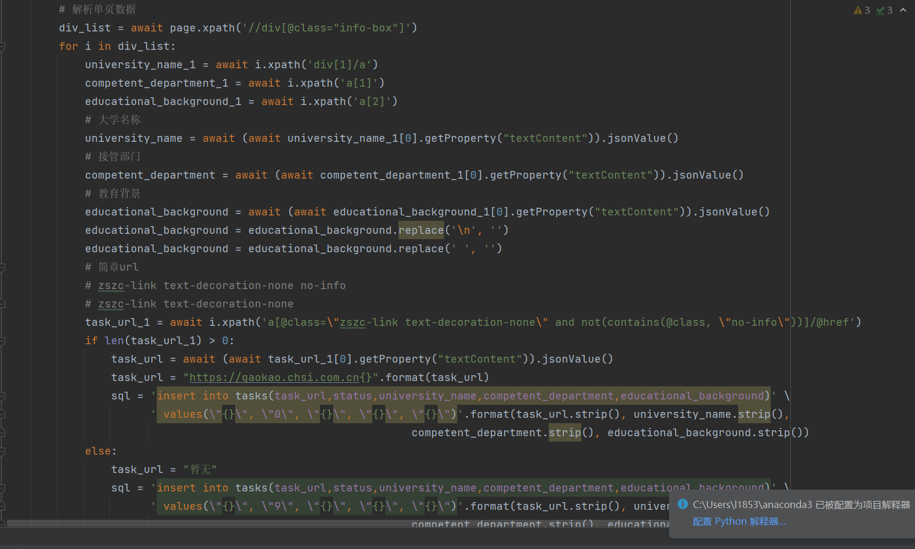The image size is (915, 549).
Task: Click 'educational_background.strip()' in the first format call
Action: click(x=705, y=433)
